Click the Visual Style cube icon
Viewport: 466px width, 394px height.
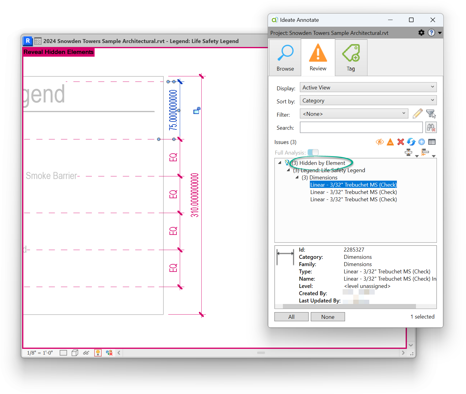click(x=75, y=353)
